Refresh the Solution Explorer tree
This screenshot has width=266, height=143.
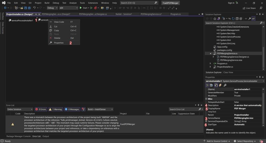click(233, 19)
